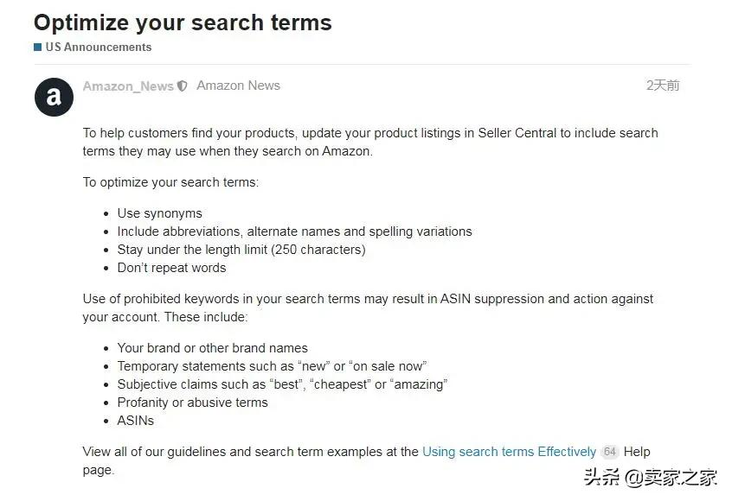Click the 'Your brand or other brand names' bullet
The width and height of the screenshot is (732, 501).
tap(212, 348)
